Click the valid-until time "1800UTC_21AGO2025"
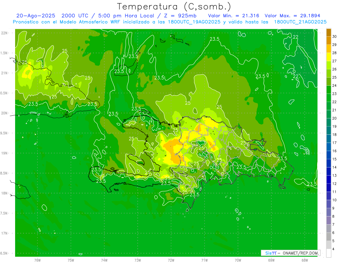The width and height of the screenshot is (342, 264). 300,22
